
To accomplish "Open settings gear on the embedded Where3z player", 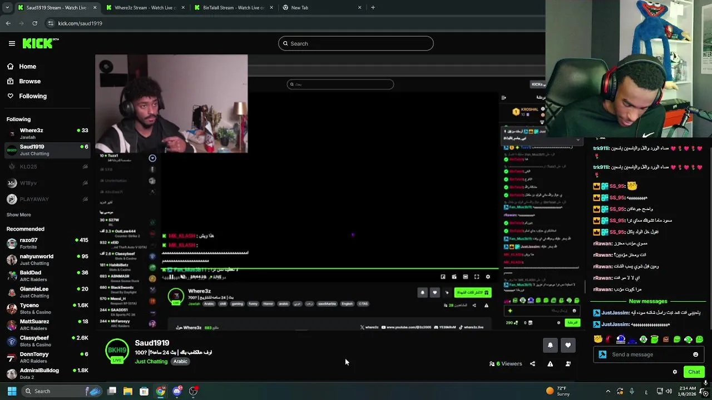I will 488,277.
